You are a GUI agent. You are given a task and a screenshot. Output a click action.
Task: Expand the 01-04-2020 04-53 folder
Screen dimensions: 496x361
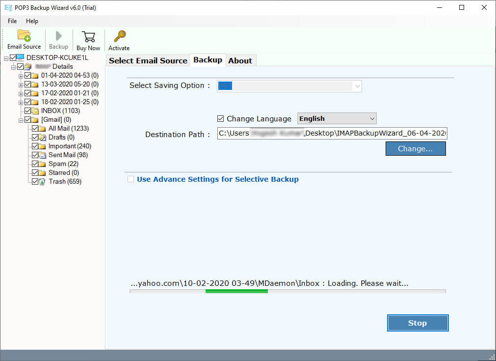pyautogui.click(x=21, y=76)
